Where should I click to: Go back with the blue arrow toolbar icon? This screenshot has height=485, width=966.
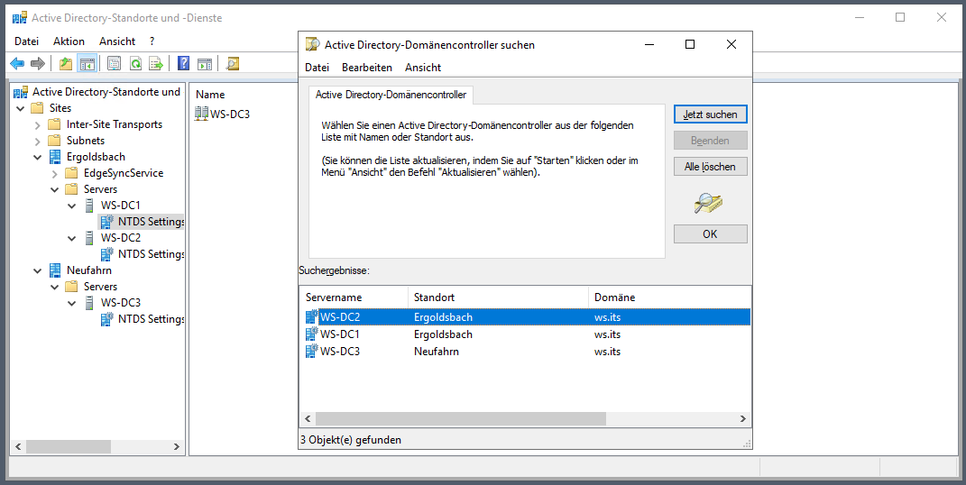coord(17,63)
